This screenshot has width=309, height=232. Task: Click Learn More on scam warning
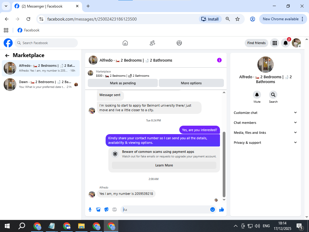(x=164, y=165)
